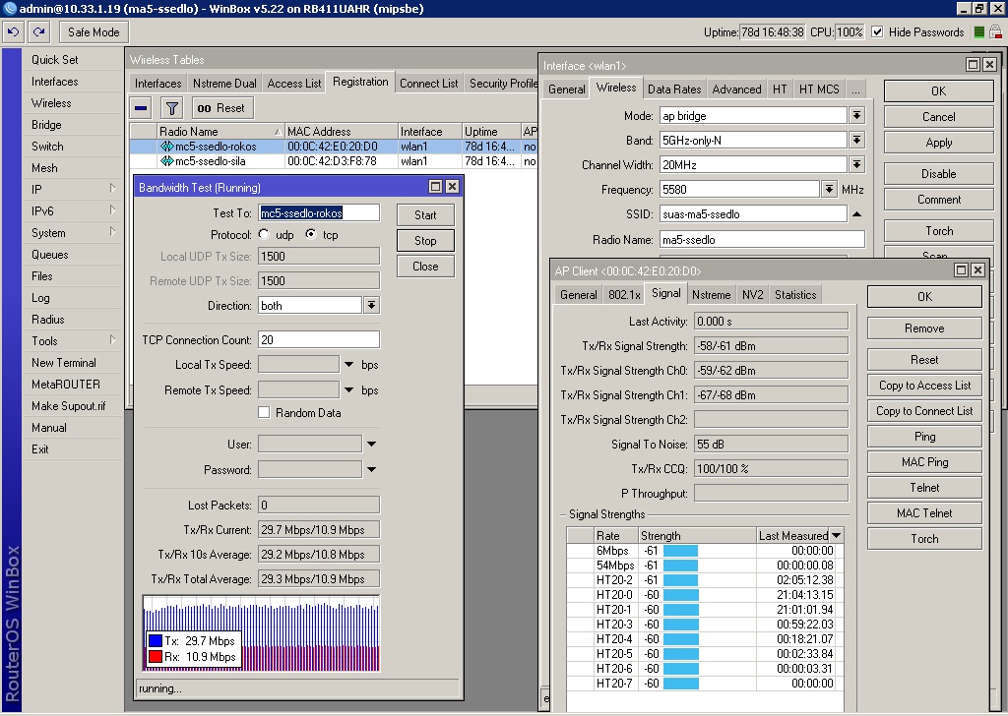Open the Queues menu item
The height and width of the screenshot is (716, 1008).
50,255
